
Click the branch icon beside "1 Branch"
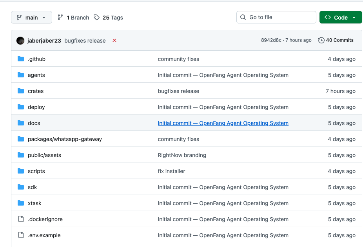coord(60,17)
